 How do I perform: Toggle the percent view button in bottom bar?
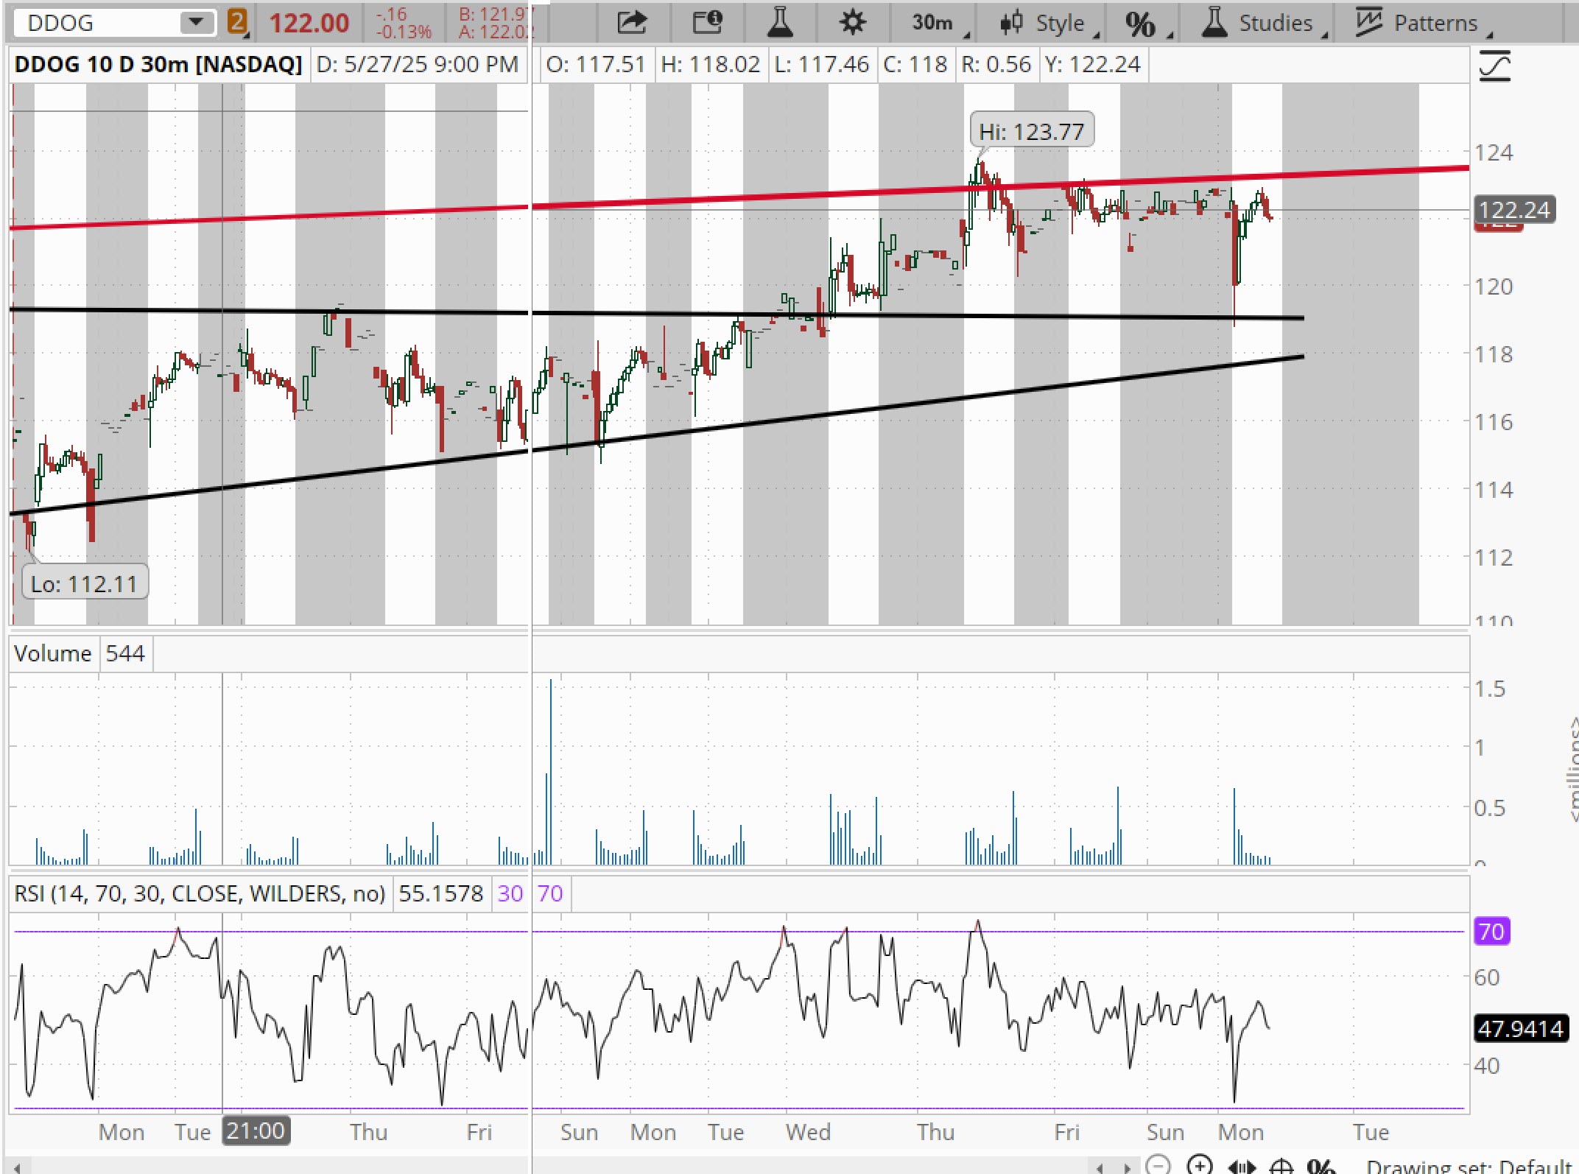pyautogui.click(x=1320, y=1167)
